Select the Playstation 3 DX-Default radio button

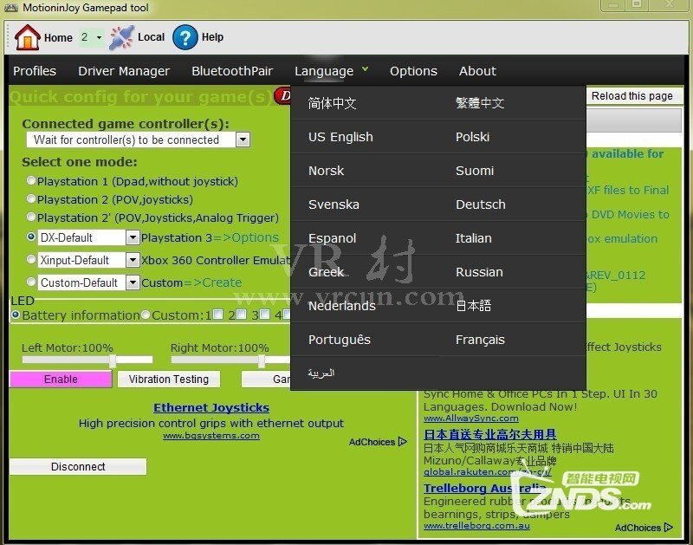coord(31,237)
